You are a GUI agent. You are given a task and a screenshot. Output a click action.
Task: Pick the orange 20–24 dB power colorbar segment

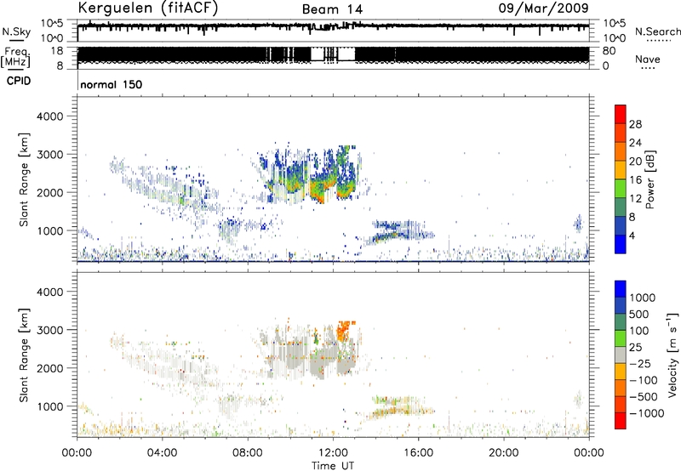pos(621,151)
